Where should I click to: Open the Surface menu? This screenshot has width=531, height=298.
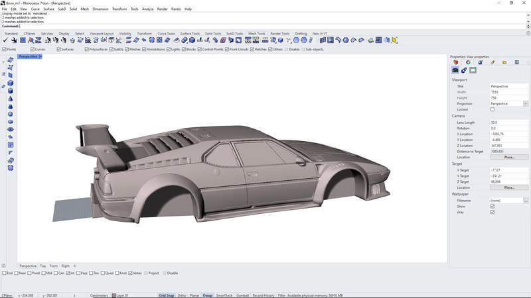pos(48,9)
